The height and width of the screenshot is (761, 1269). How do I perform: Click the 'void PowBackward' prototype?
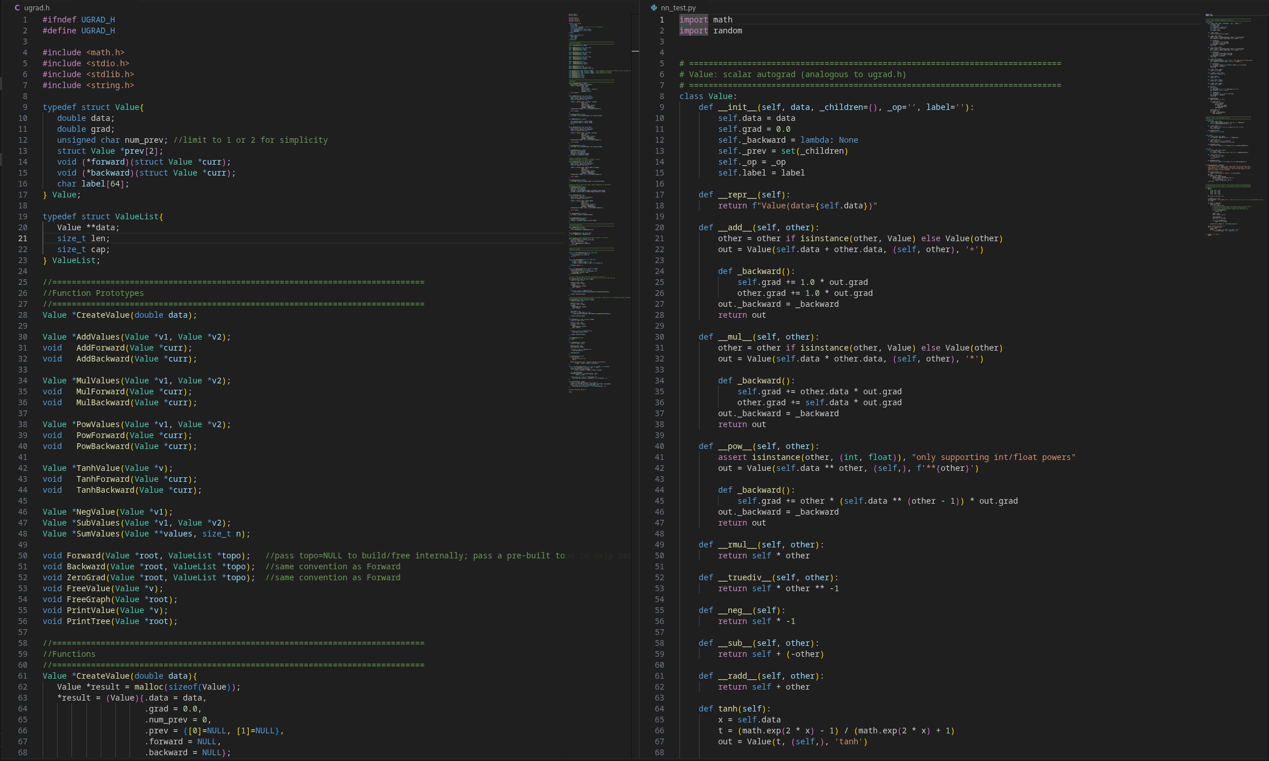point(120,446)
